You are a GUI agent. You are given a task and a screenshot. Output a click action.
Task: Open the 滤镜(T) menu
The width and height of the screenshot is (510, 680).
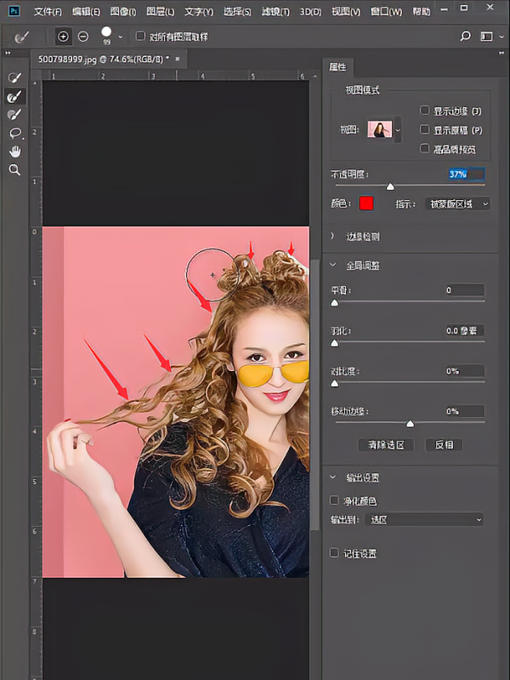[275, 12]
